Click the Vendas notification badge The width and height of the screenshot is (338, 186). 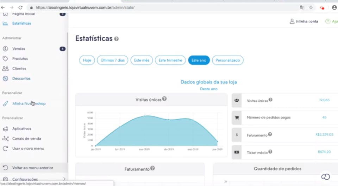click(x=63, y=49)
